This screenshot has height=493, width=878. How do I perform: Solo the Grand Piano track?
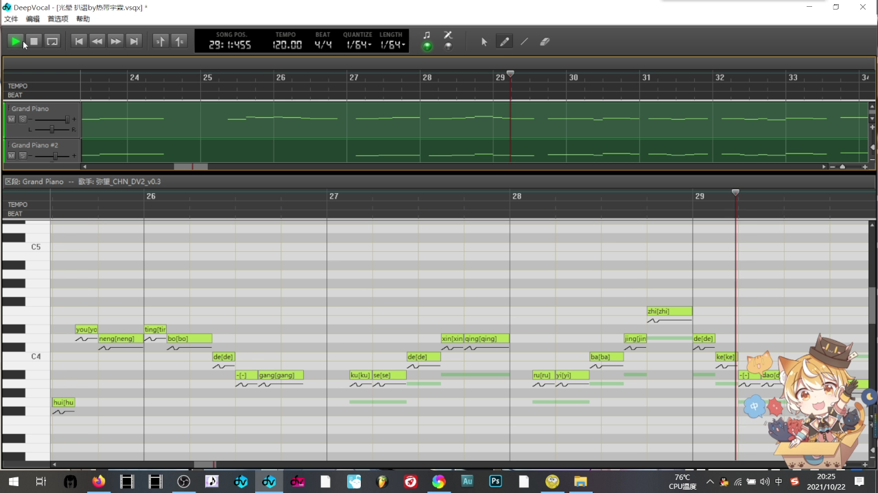point(23,119)
